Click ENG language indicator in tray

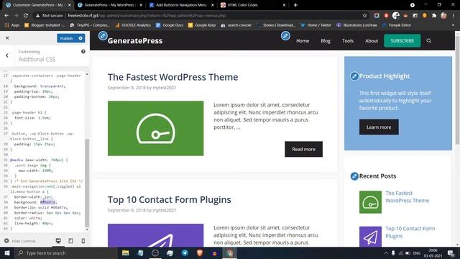pos(417,253)
